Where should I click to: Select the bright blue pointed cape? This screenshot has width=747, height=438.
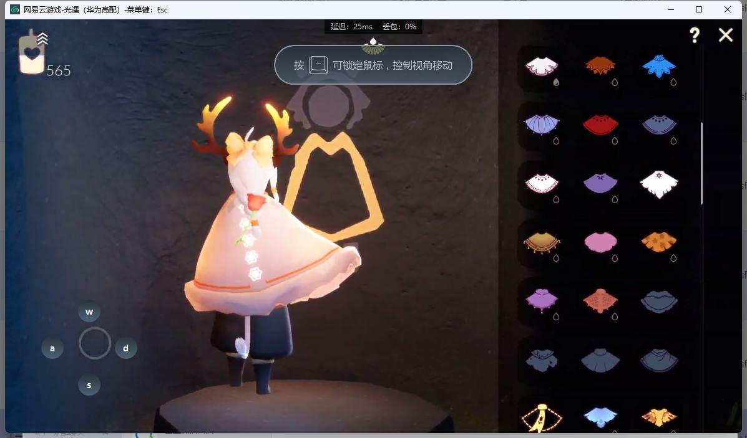click(659, 65)
